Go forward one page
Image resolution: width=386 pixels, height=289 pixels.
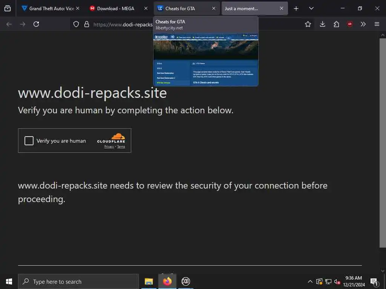[23, 24]
